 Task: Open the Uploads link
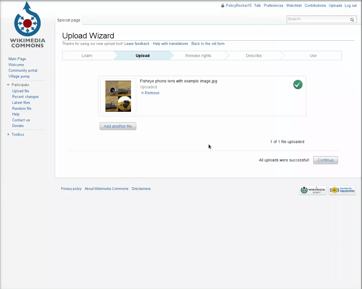tap(335, 5)
